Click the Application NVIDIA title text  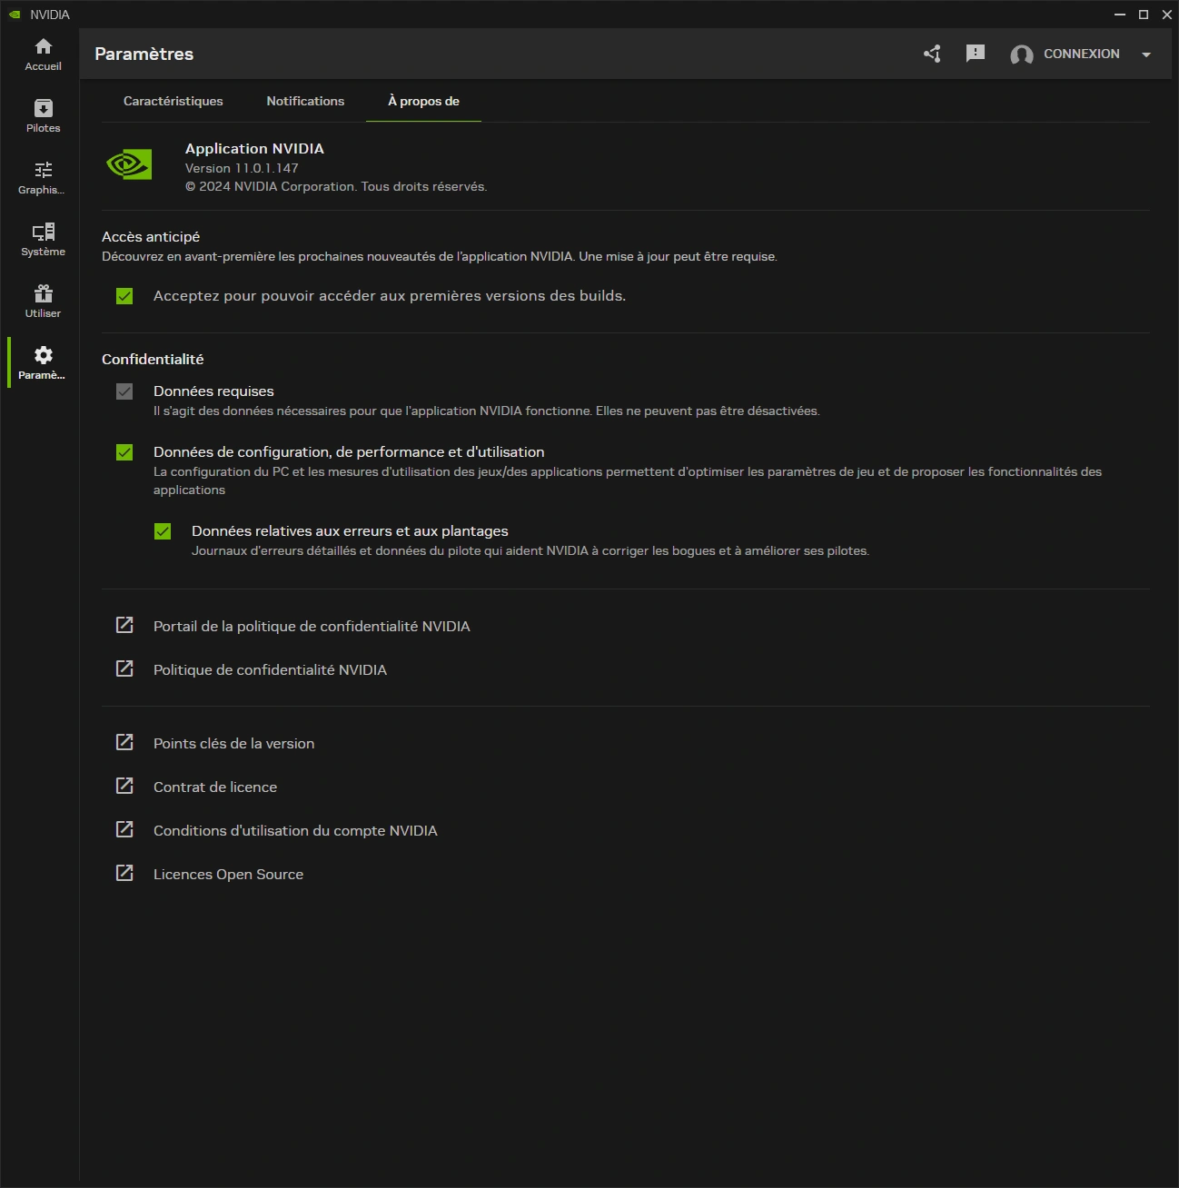click(254, 148)
